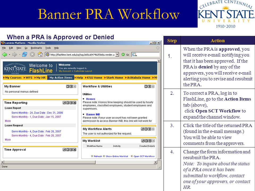Remove the Time Reporting channel
Screen dimensions: 255x191
(x=74, y=103)
